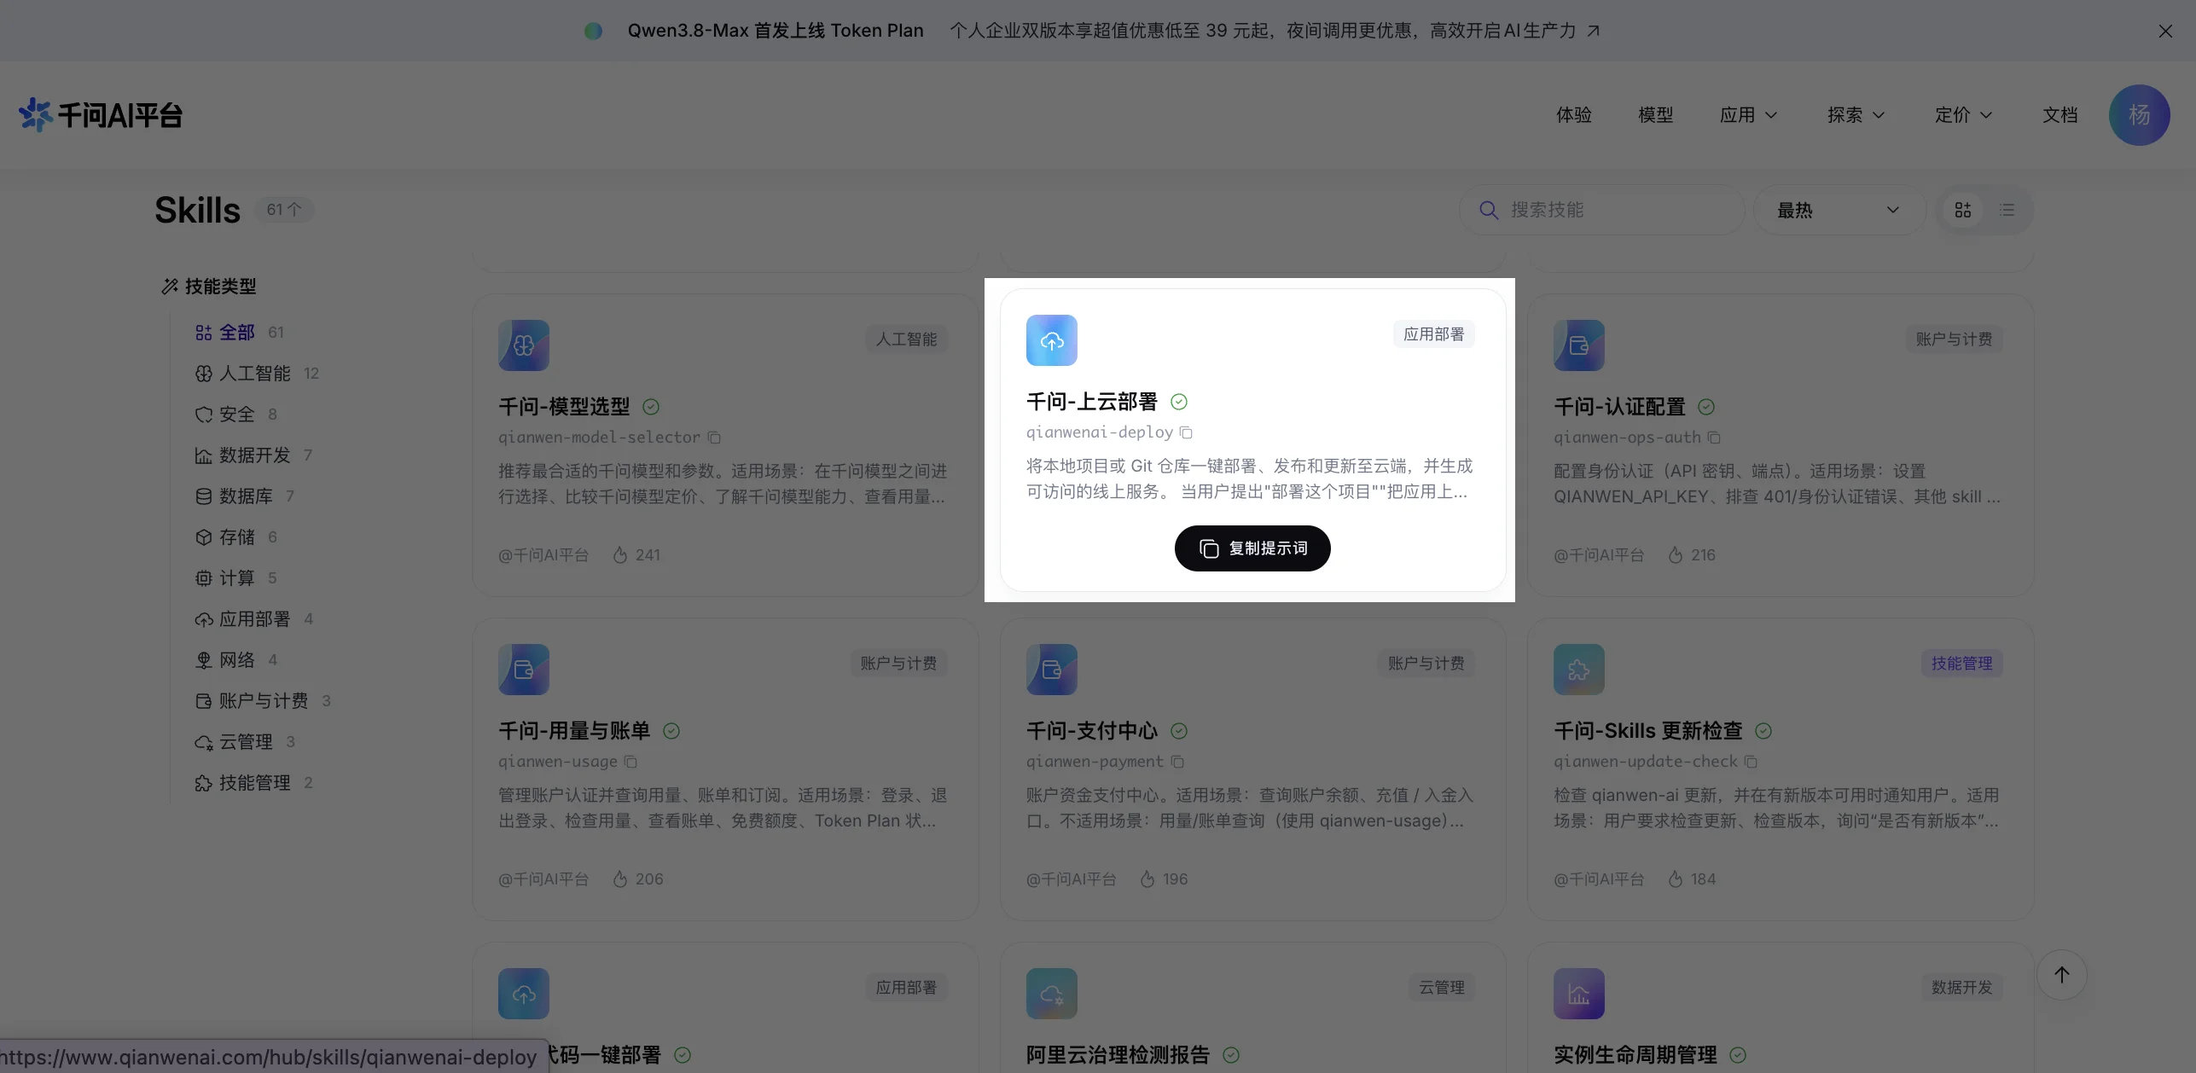The height and width of the screenshot is (1073, 2196).
Task: Select the 全部 skill category
Action: coord(239,333)
